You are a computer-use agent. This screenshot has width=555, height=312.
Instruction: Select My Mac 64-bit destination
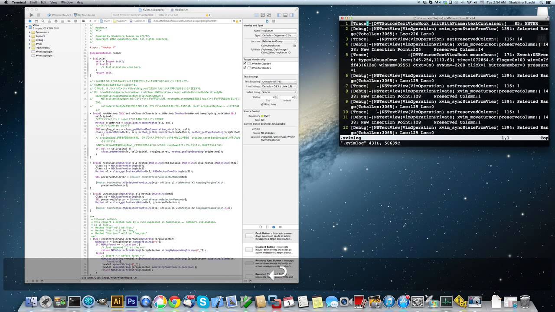coord(84,15)
